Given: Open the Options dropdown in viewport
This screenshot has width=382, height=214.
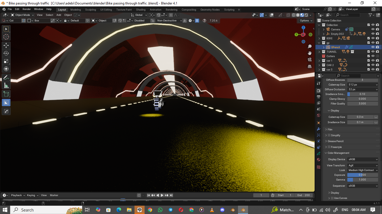Looking at the screenshot, I should pos(306,21).
